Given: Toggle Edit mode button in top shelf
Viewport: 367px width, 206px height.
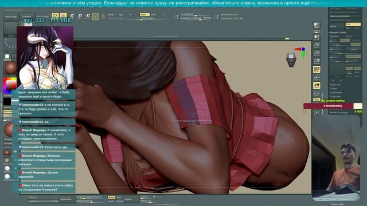Looking at the screenshot, I should pyautogui.click(x=55, y=15).
